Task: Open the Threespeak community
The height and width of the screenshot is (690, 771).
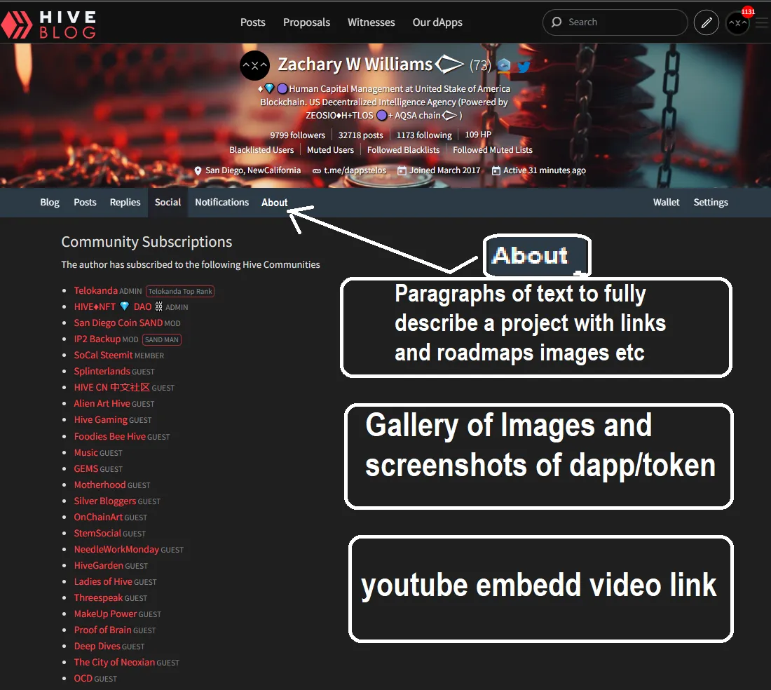Action: point(98,598)
